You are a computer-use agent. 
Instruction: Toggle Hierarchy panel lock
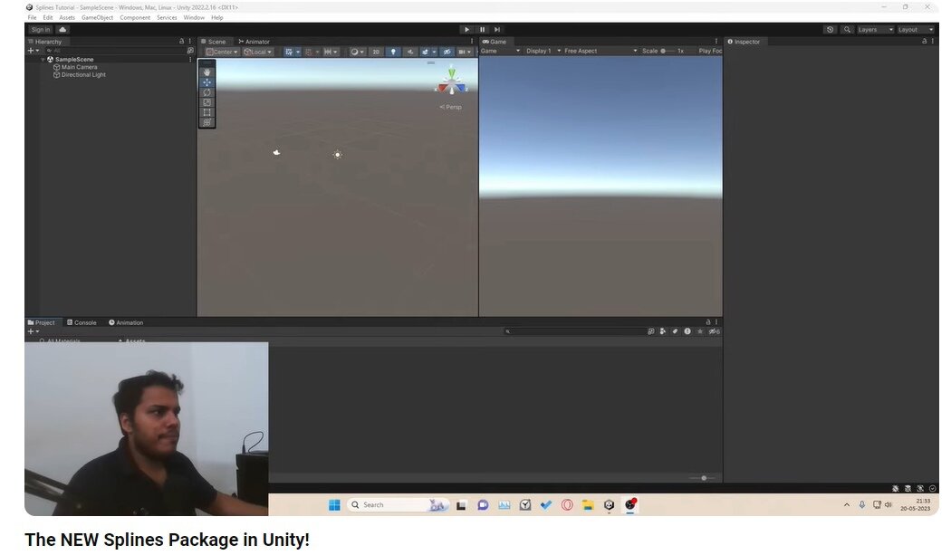[x=181, y=42]
